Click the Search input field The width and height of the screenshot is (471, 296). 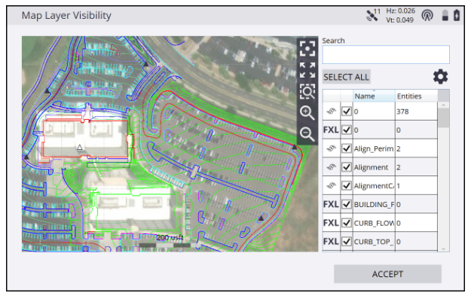click(x=386, y=55)
